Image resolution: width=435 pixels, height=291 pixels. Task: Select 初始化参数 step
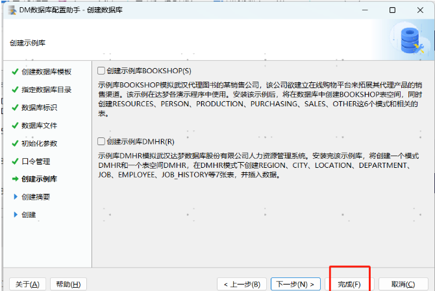click(x=40, y=143)
